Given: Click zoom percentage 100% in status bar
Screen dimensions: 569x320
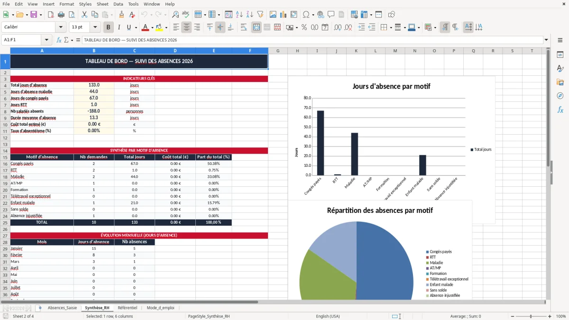Looking at the screenshot, I should pyautogui.click(x=561, y=316).
